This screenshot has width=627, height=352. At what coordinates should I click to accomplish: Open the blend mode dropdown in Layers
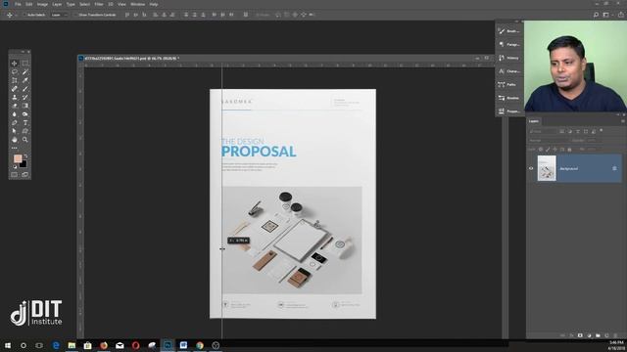[x=548, y=141]
